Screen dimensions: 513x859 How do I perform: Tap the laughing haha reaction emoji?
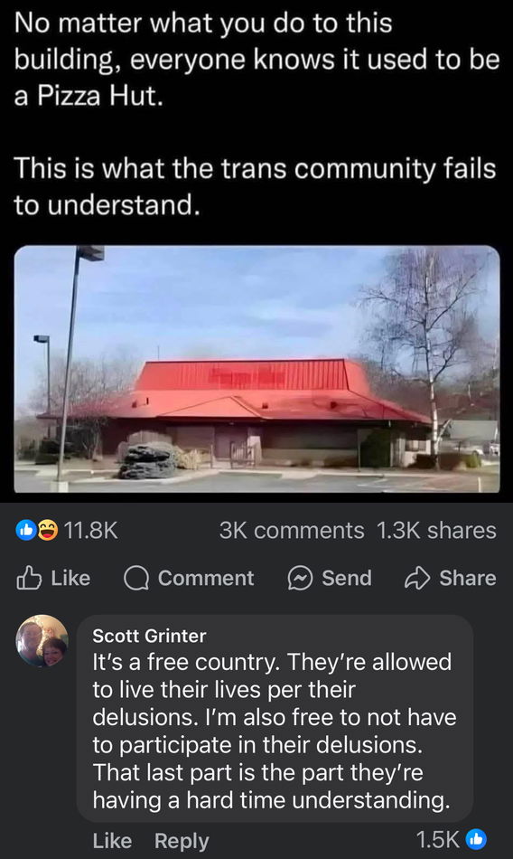coord(47,530)
